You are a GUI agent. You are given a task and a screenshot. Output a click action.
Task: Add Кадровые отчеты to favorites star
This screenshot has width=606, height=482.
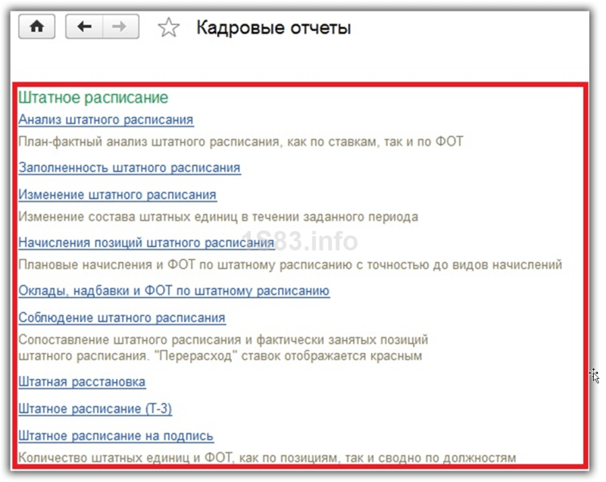click(x=168, y=27)
